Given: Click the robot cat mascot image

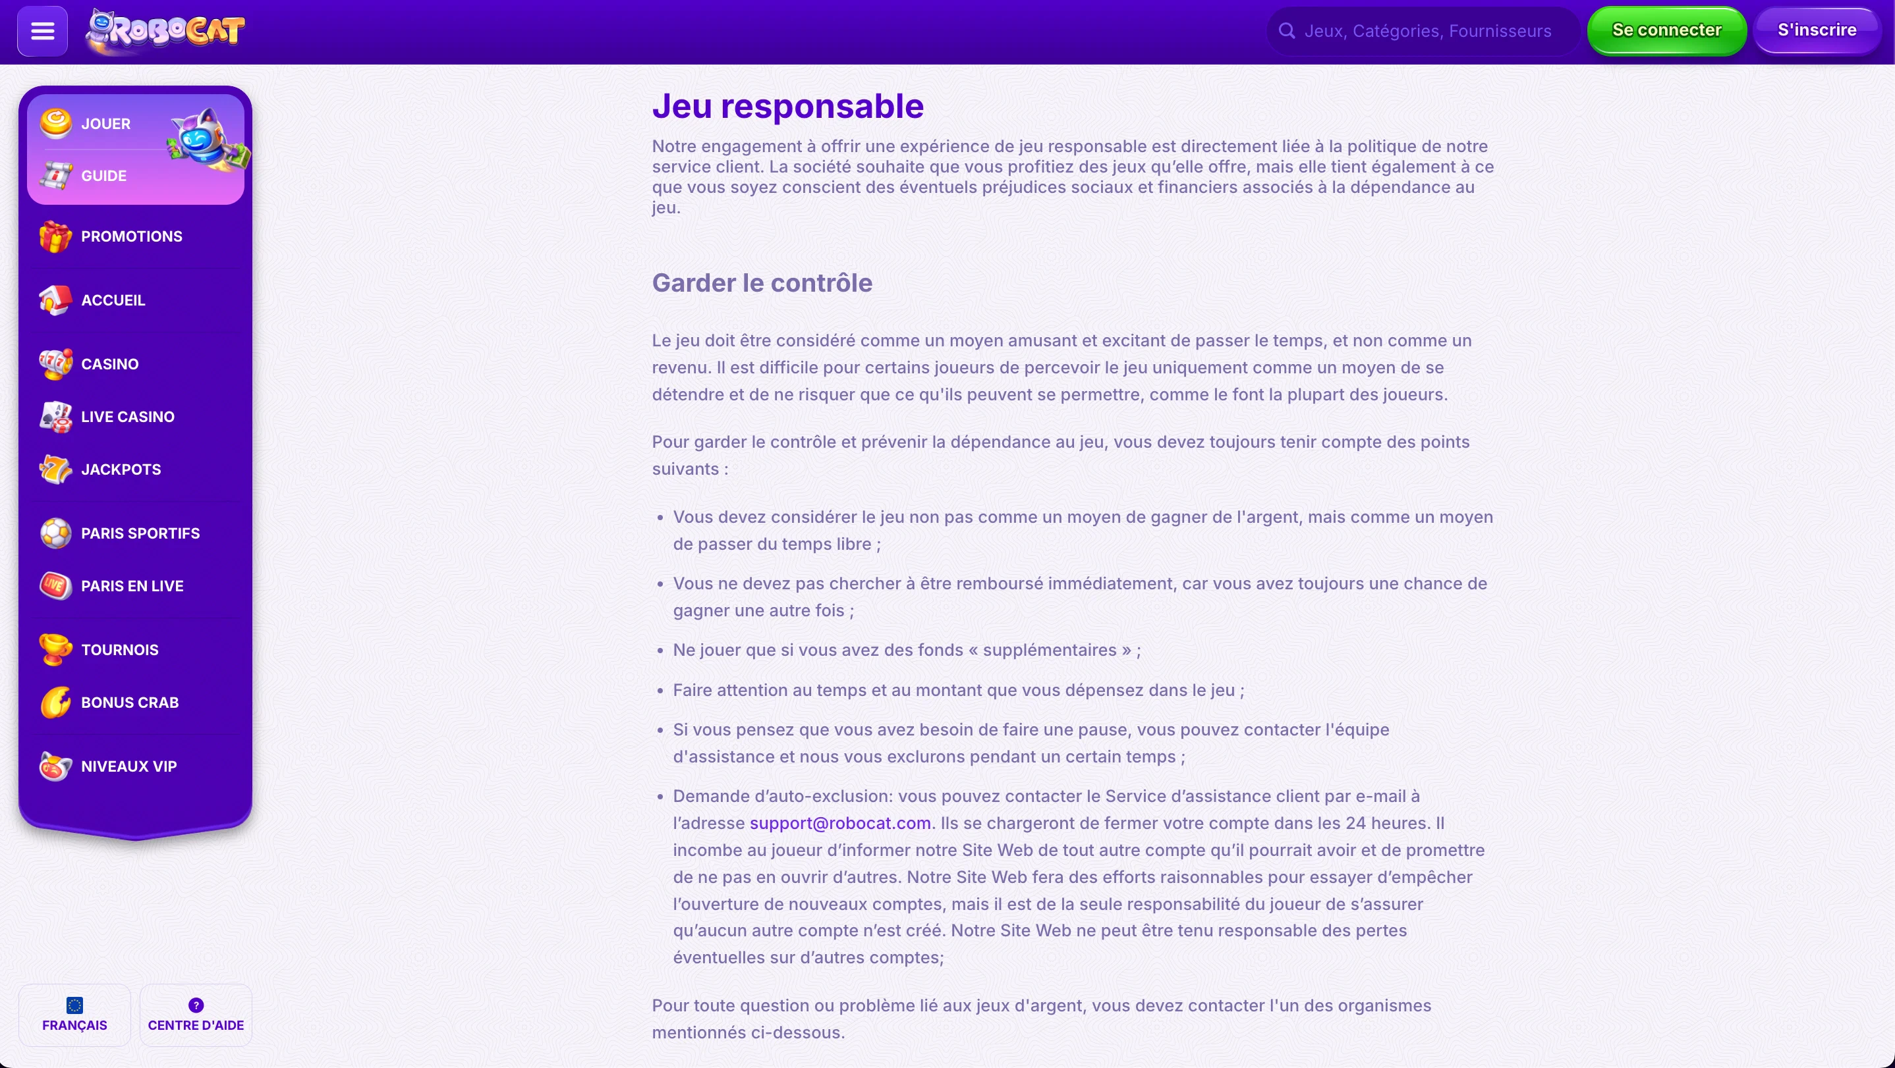Looking at the screenshot, I should coord(208,140).
